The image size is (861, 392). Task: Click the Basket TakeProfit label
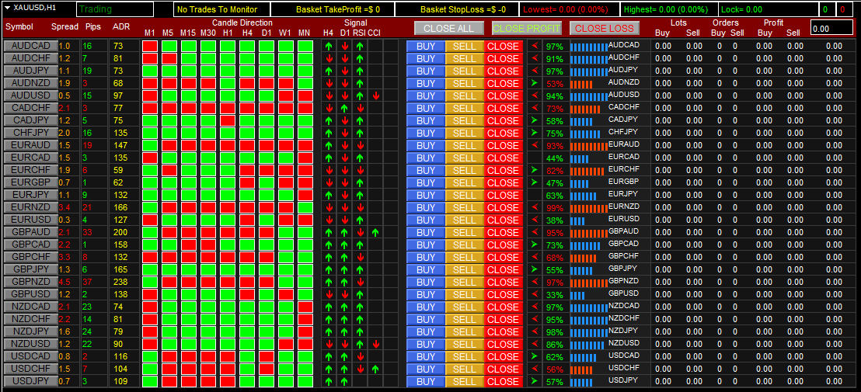[x=338, y=10]
